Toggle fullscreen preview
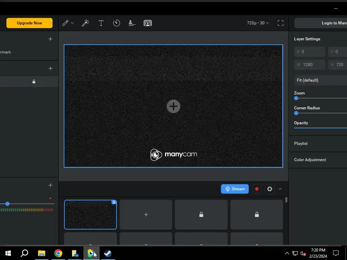Screen dimensions: 347x260 (280, 23)
